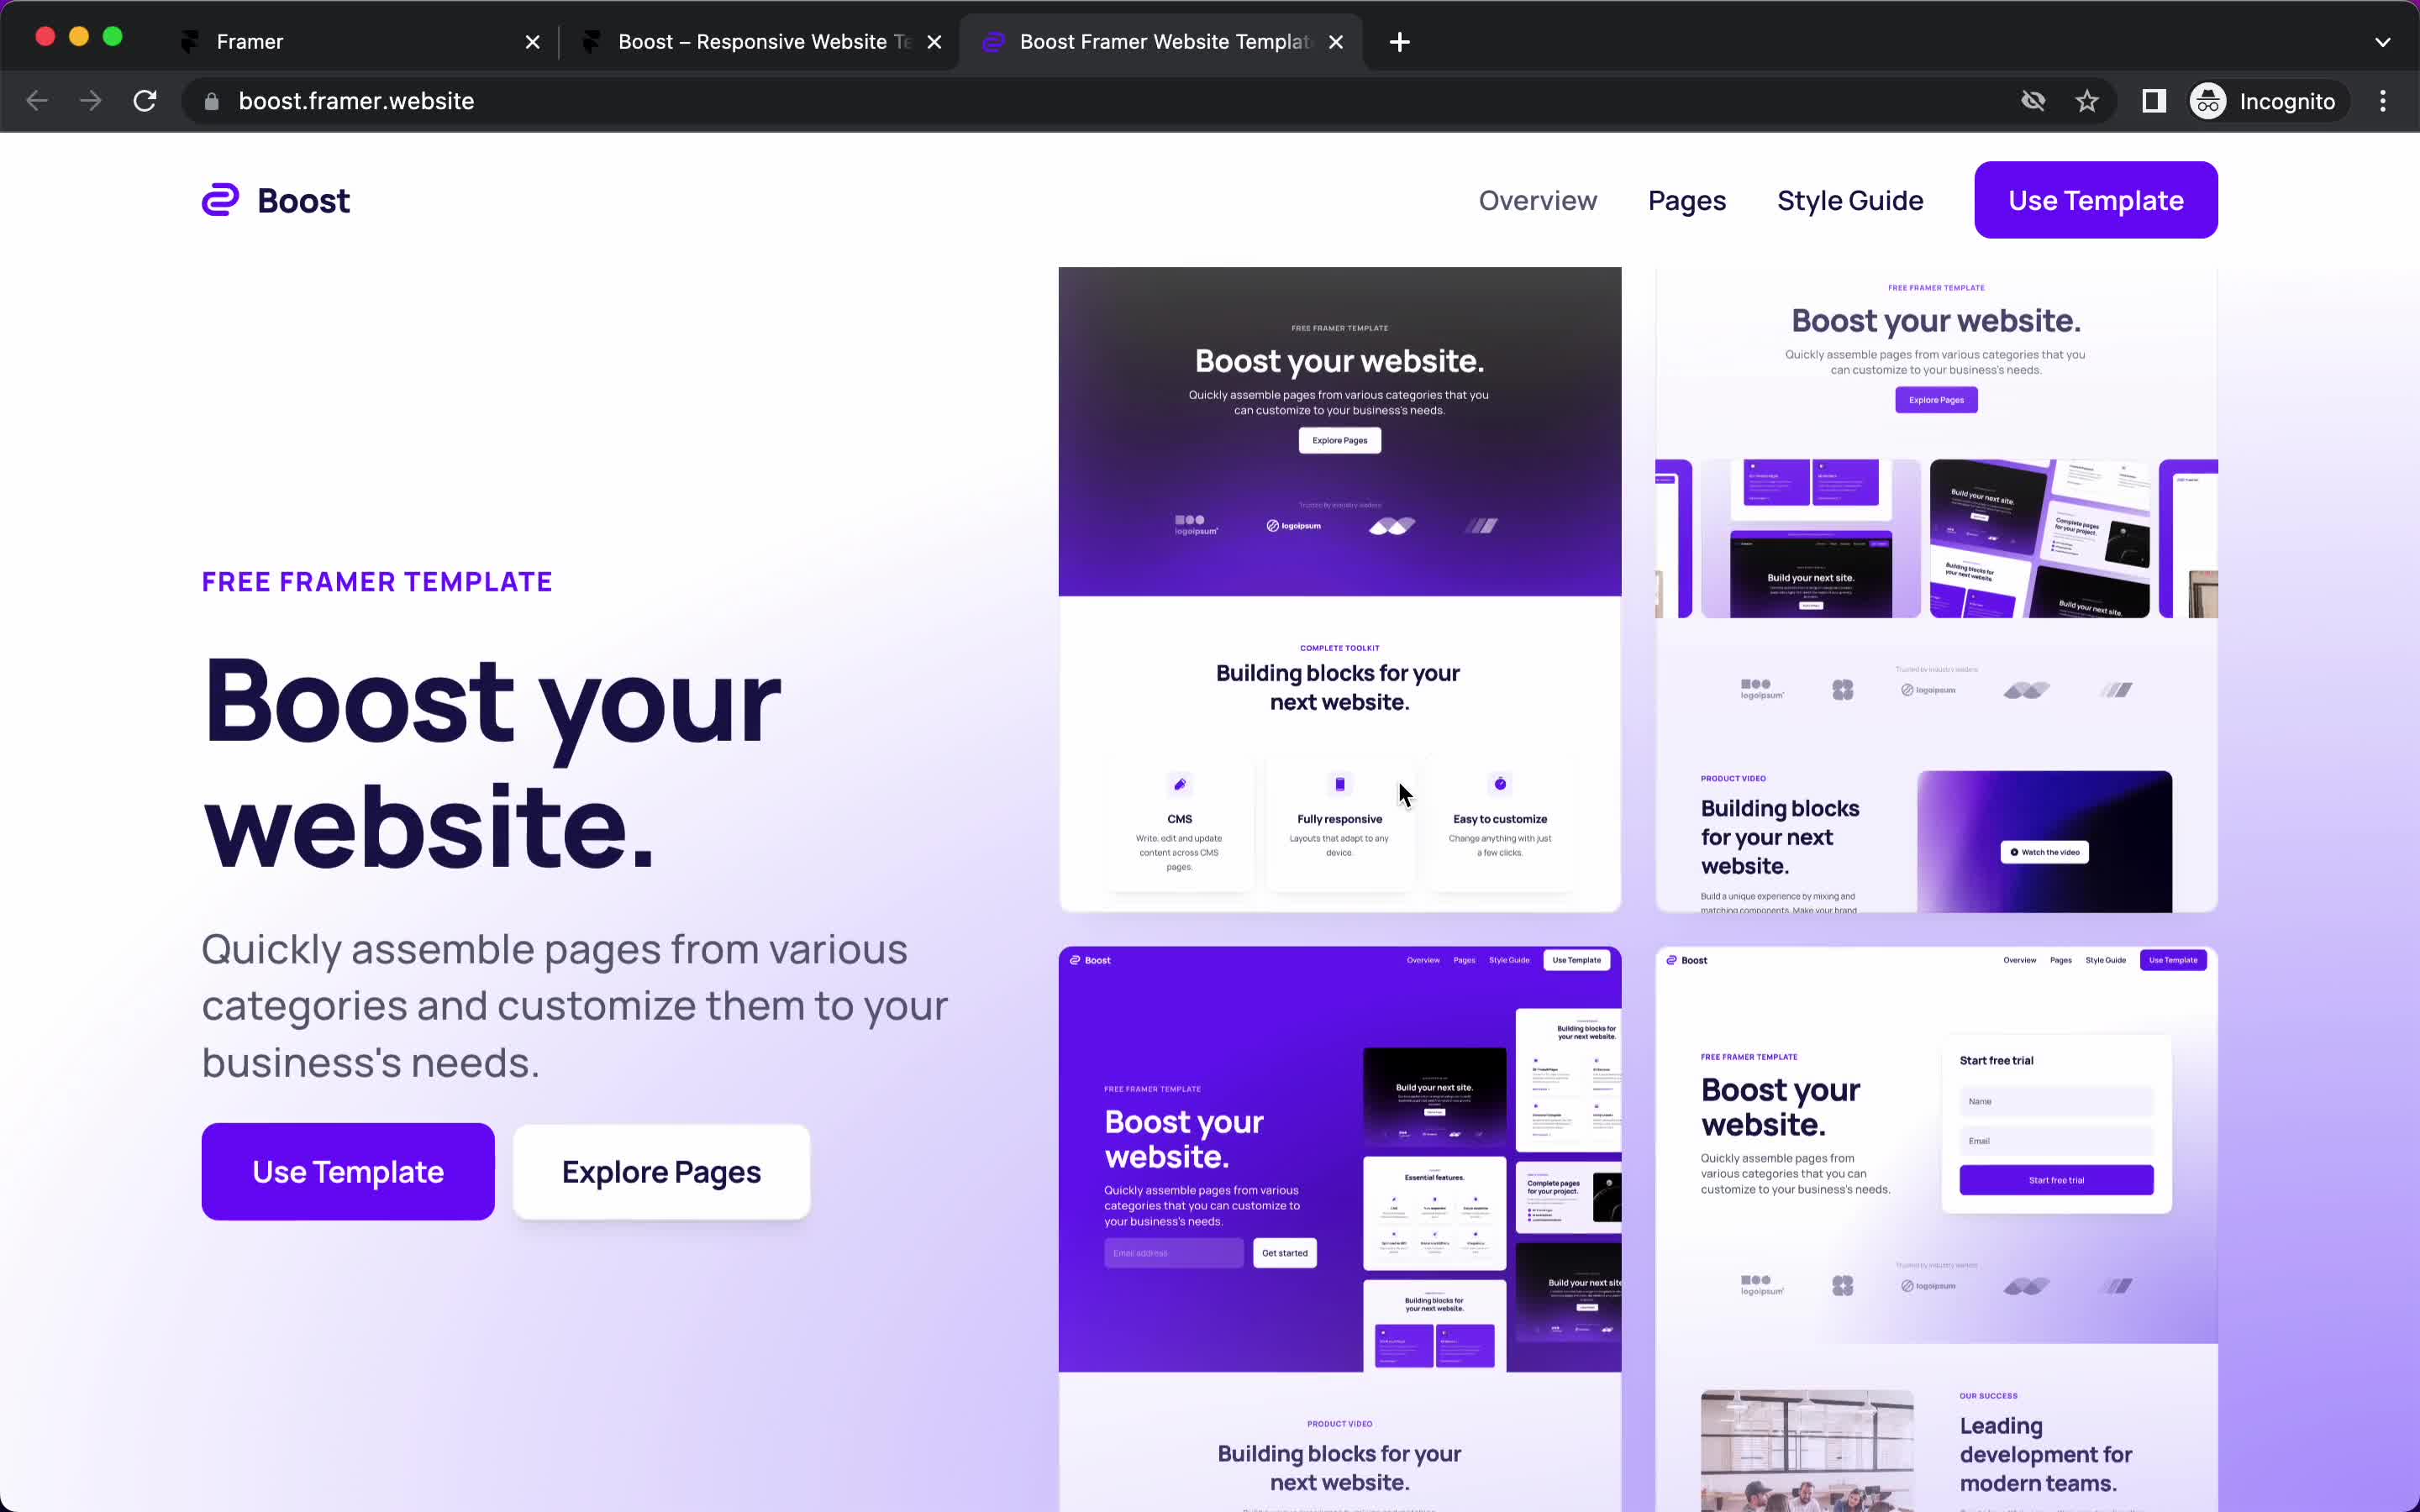The image size is (2420, 1512).
Task: Open new tab with plus button
Action: pyautogui.click(x=1399, y=39)
